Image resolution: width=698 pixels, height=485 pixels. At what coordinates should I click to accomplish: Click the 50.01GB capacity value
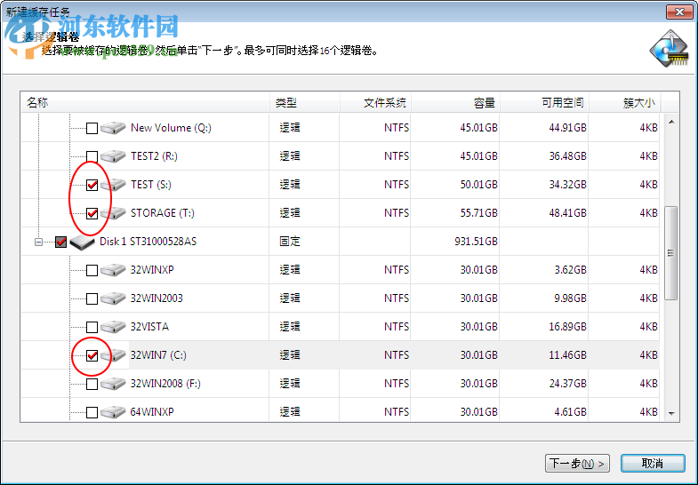tap(478, 185)
